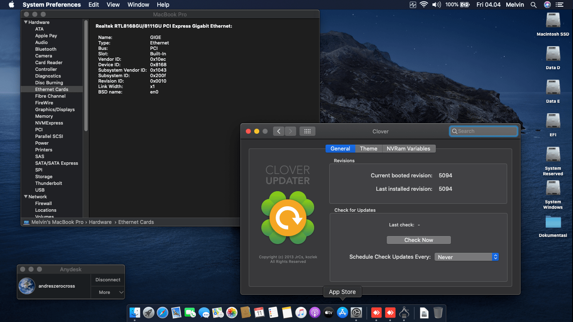Open the Edit menu
Image resolution: width=573 pixels, height=322 pixels.
[x=94, y=5]
